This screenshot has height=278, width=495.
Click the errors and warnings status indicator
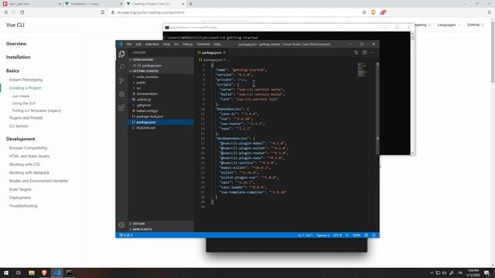126,235
